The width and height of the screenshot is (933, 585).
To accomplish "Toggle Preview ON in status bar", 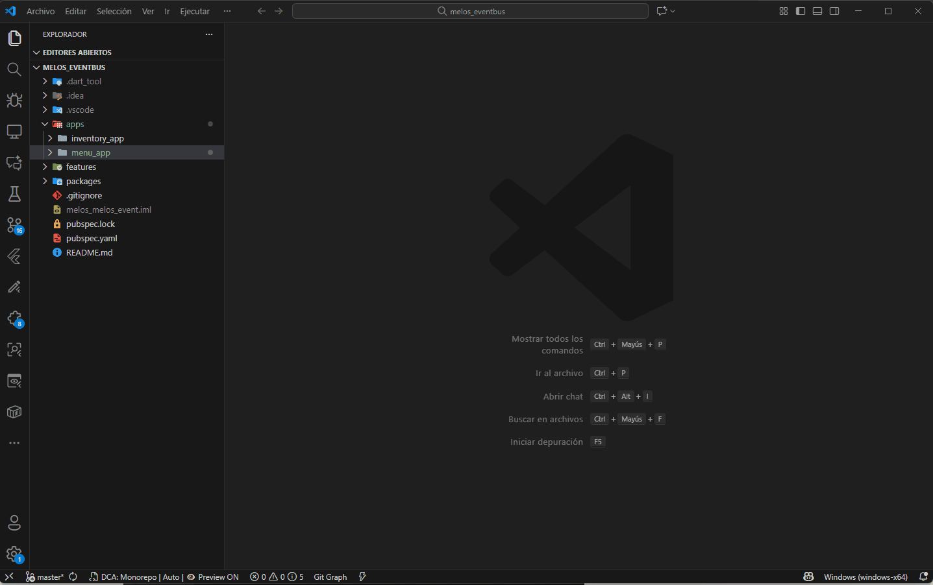I will [x=213, y=577].
